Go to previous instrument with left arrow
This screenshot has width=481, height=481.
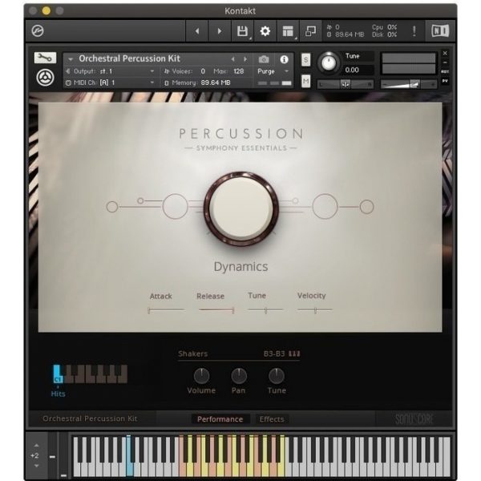coord(197,31)
